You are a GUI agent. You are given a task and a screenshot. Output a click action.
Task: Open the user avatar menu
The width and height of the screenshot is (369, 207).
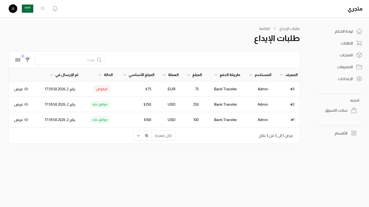13,8
